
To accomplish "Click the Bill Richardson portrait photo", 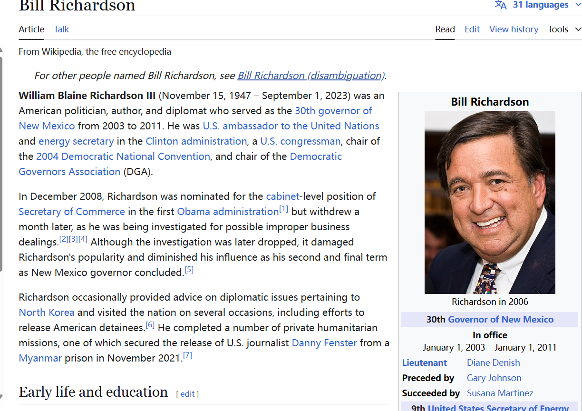I will tap(490, 202).
